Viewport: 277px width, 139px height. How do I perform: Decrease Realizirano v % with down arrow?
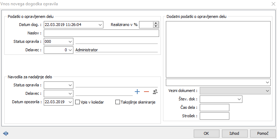coord(156,26)
